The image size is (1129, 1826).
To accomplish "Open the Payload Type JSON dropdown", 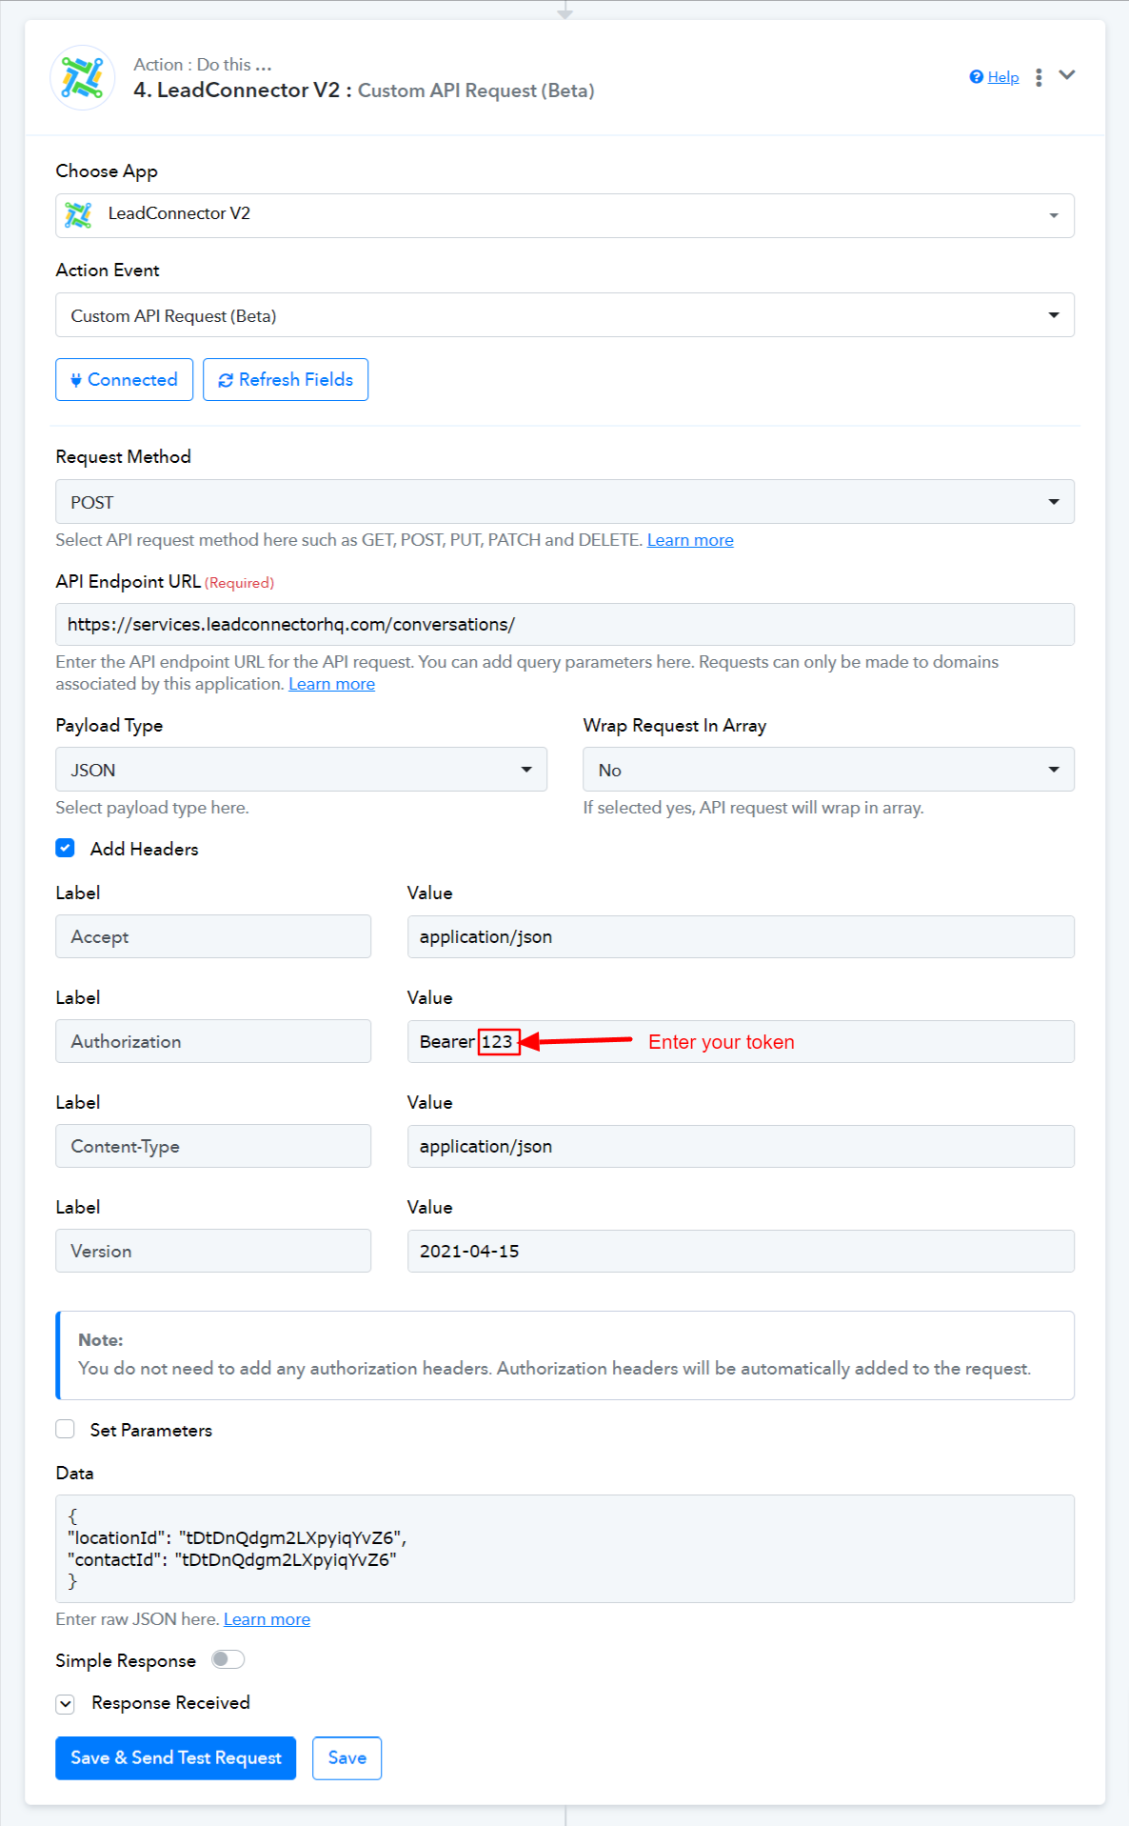I will (301, 770).
